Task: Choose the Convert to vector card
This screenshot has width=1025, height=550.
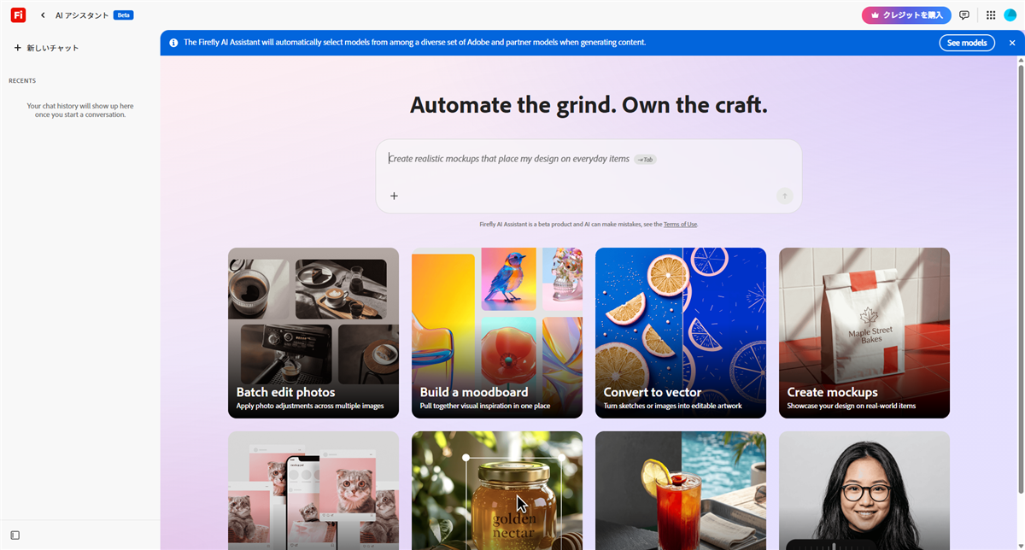Action: (681, 333)
